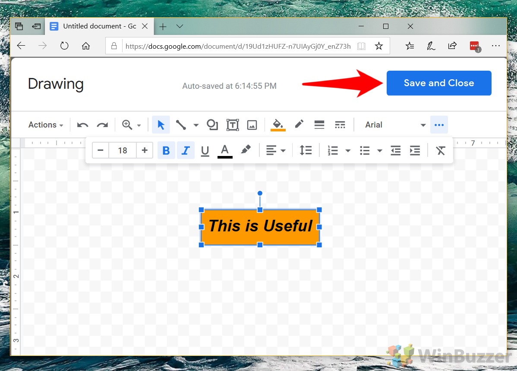Pick the Line tool

pos(181,125)
